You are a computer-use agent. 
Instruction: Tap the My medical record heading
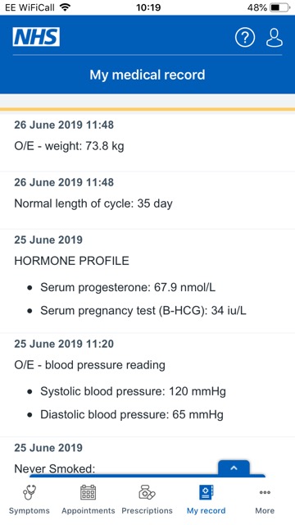pyautogui.click(x=147, y=75)
